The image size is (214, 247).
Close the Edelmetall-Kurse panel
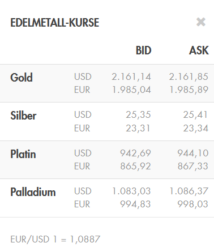tap(201, 22)
